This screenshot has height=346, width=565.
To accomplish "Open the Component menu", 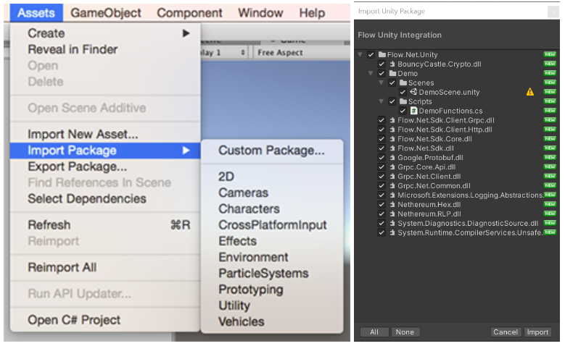I will [x=189, y=13].
